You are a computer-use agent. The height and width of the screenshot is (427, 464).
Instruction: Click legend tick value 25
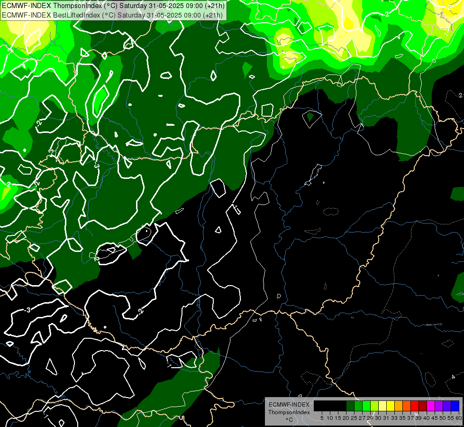pos(354,418)
